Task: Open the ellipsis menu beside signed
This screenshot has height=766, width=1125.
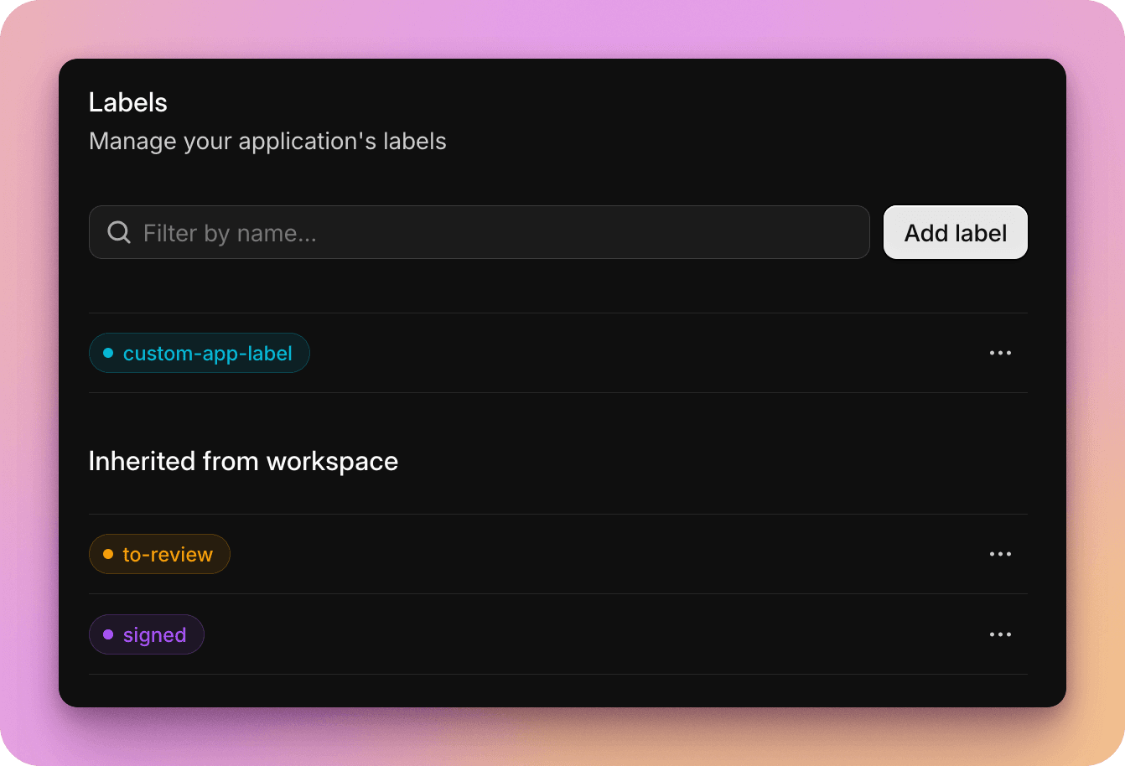Action: tap(1000, 634)
